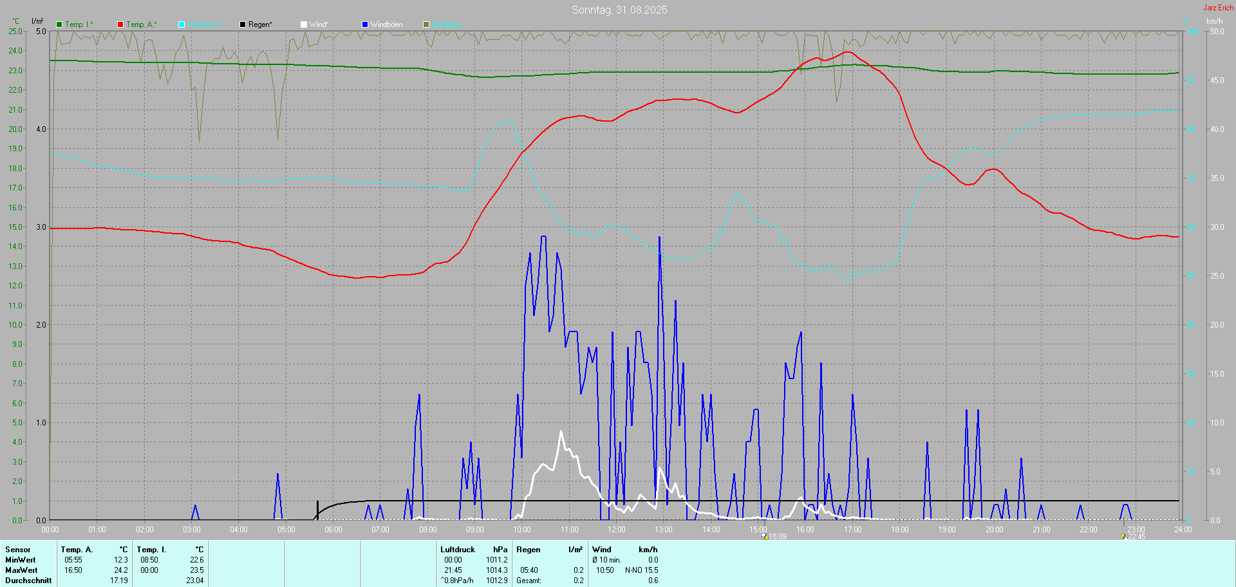Select the Temp. I. column header
This screenshot has height=587, width=1236.
tap(151, 550)
